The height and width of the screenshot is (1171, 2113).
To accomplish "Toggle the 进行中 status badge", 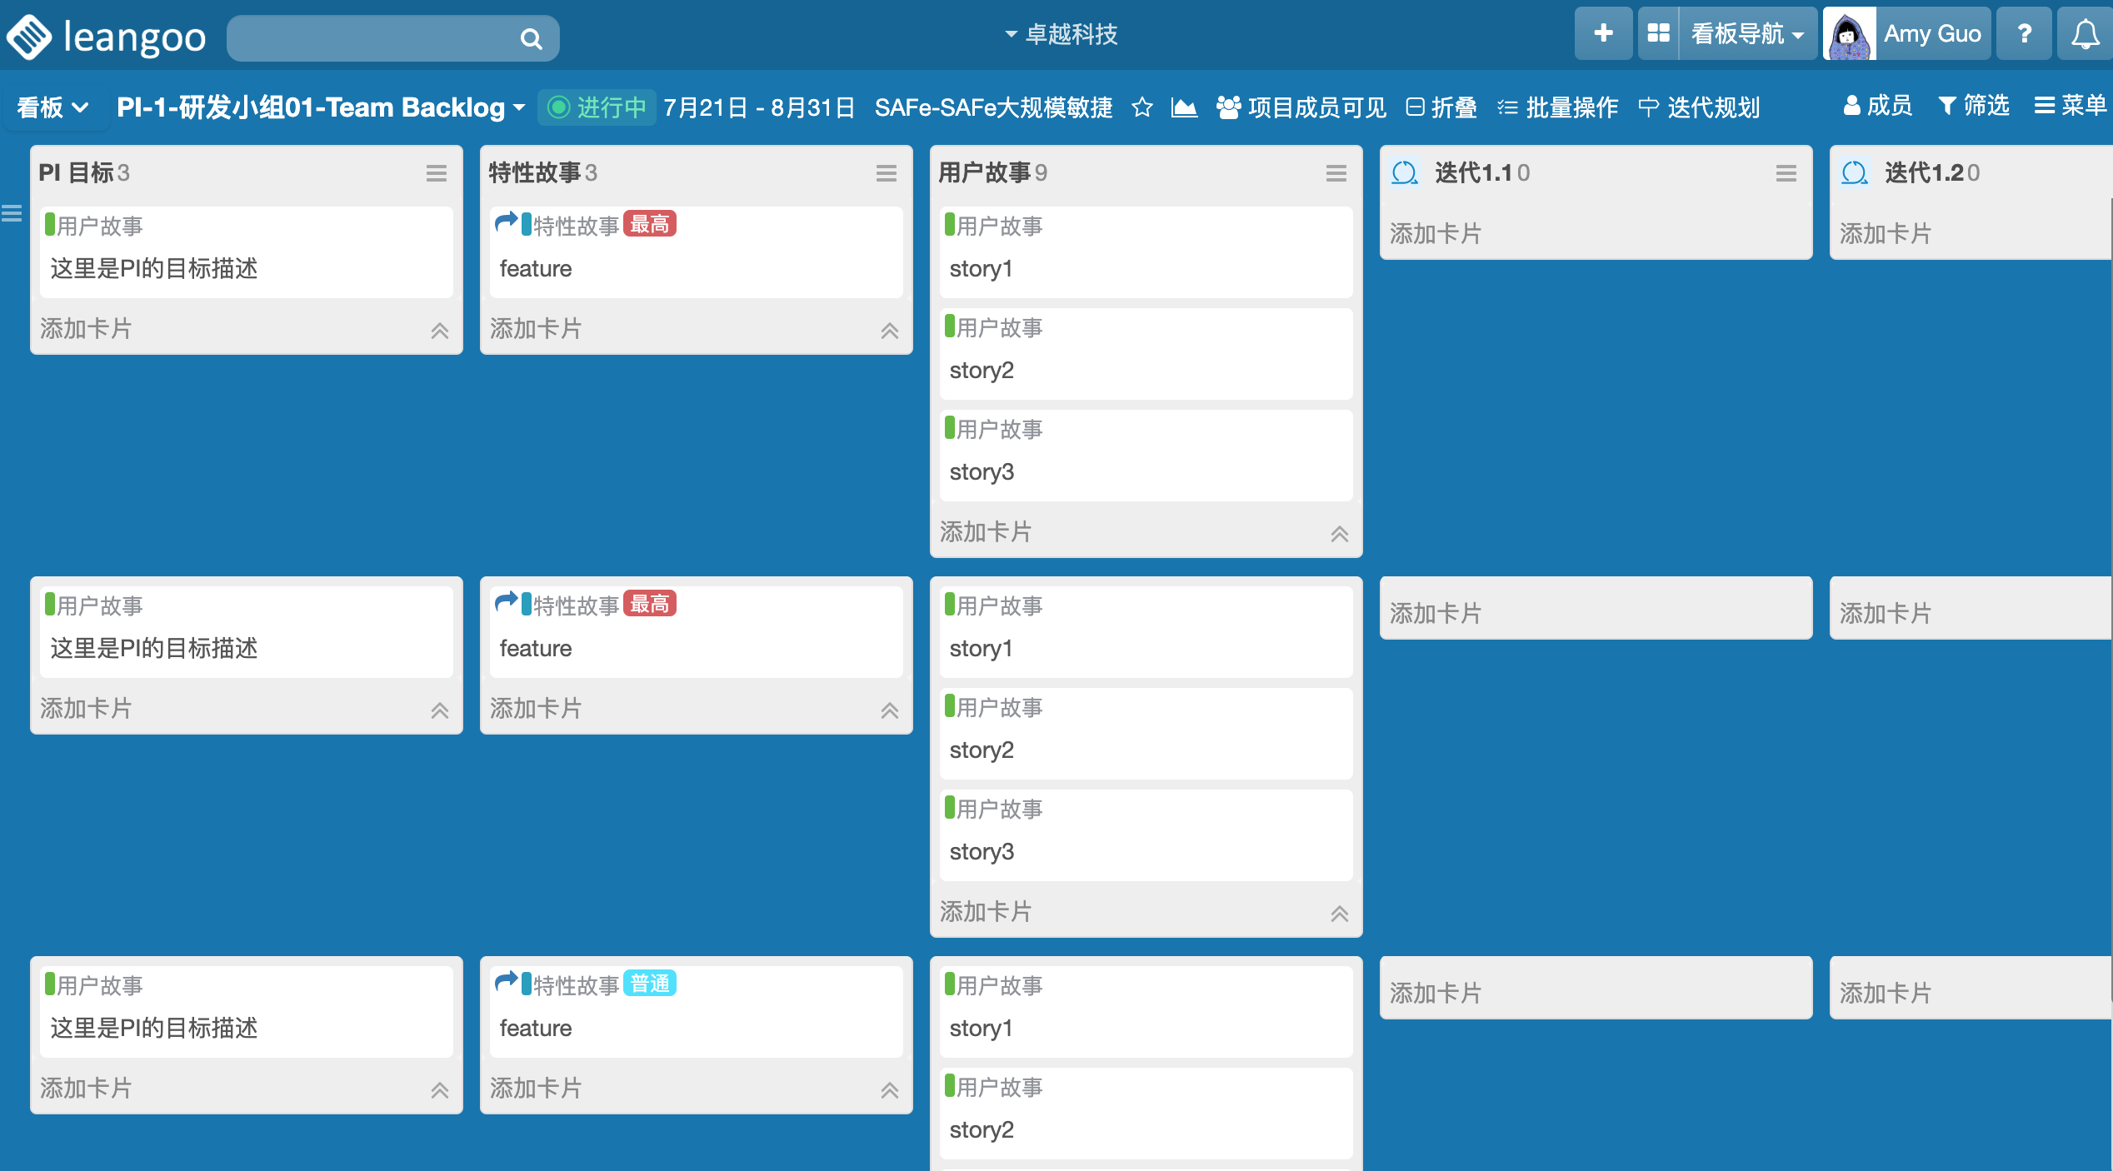I will (x=597, y=107).
